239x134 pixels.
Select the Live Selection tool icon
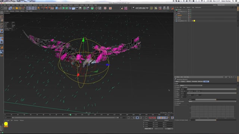coord(10,8)
